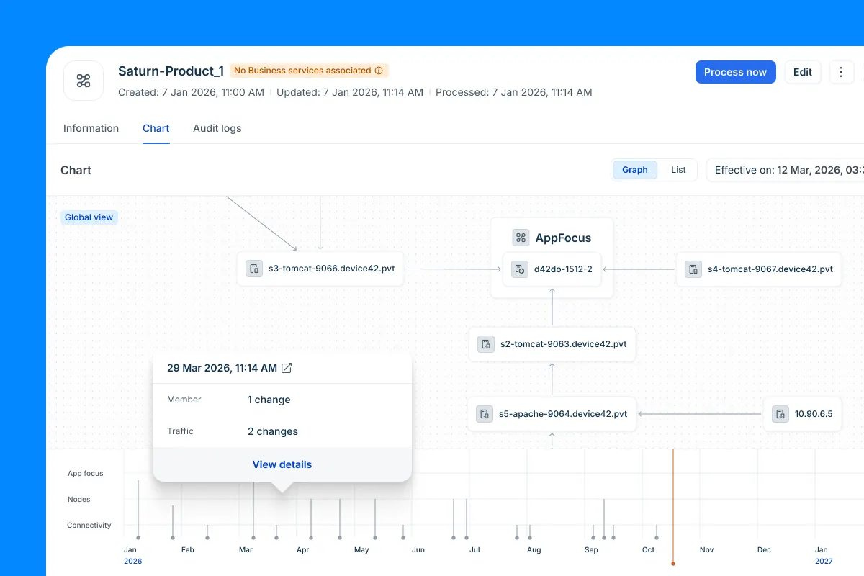Open the Audit logs tab
The width and height of the screenshot is (864, 576).
click(217, 128)
